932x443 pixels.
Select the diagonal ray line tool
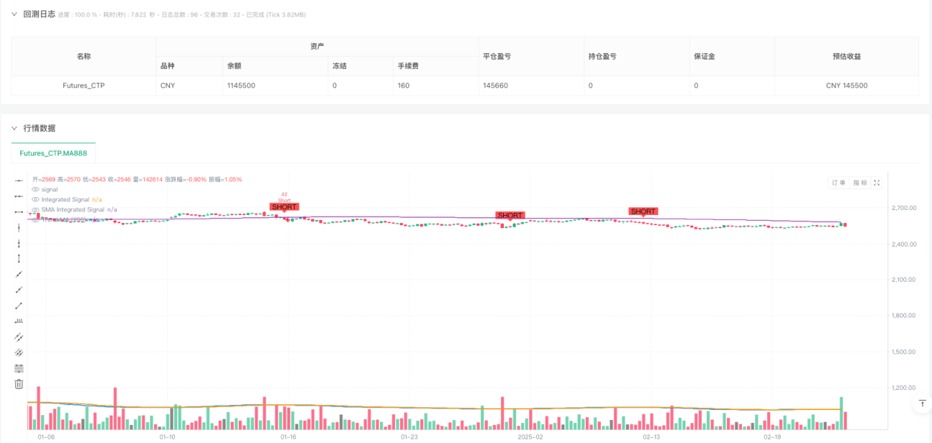(19, 290)
